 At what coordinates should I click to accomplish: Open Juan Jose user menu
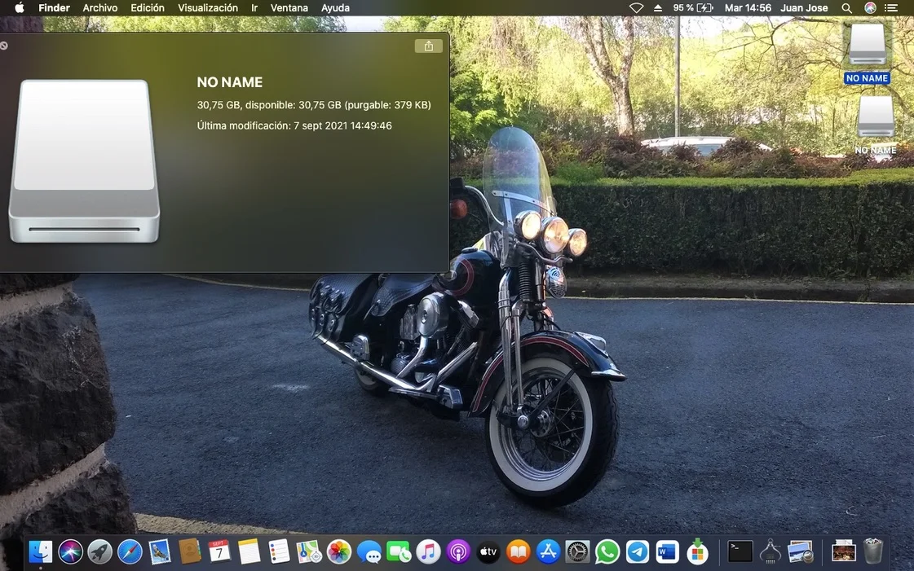[804, 7]
